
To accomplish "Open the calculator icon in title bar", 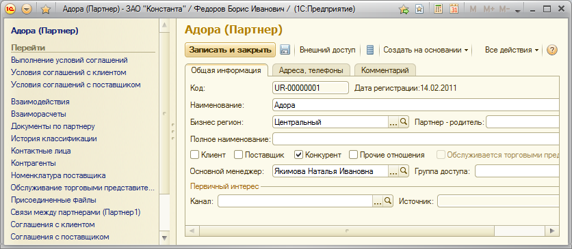I will pyautogui.click(x=438, y=9).
